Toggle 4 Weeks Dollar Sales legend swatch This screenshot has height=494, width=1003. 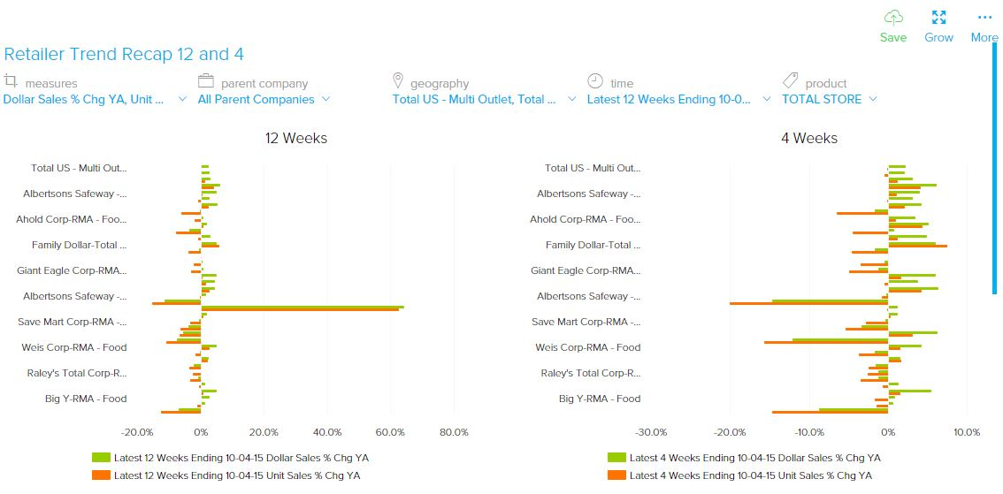(616, 458)
